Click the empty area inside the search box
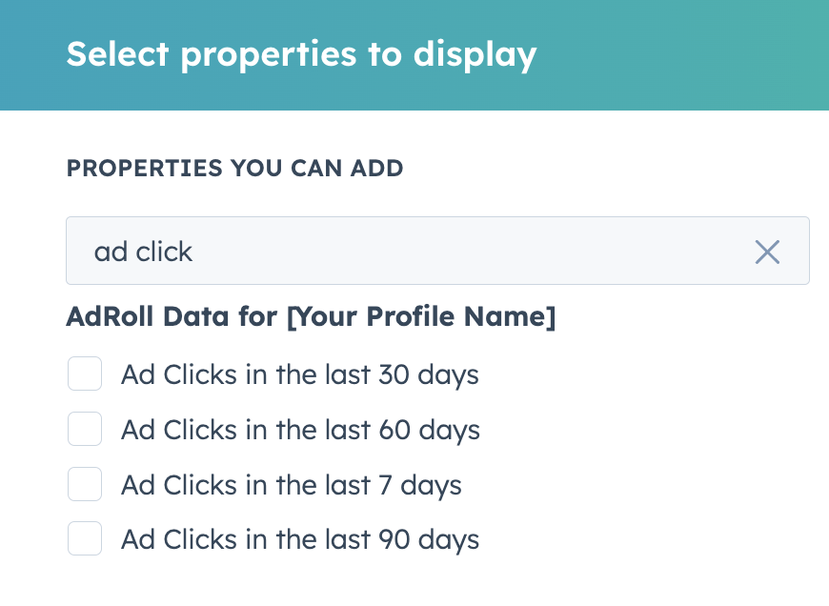This screenshot has height=606, width=829. [x=476, y=252]
